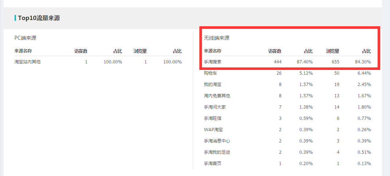Select 购物车 in the wireless source list
Image resolution: width=390 pixels, height=176 pixels.
pos(210,73)
